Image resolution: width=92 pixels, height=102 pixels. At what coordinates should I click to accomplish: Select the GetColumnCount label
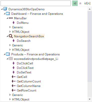pos(29,81)
